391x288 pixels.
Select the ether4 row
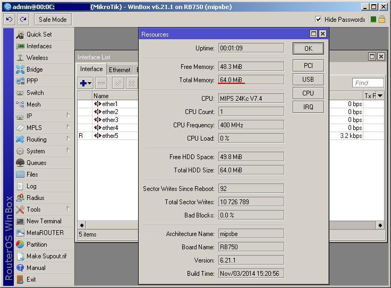point(108,128)
